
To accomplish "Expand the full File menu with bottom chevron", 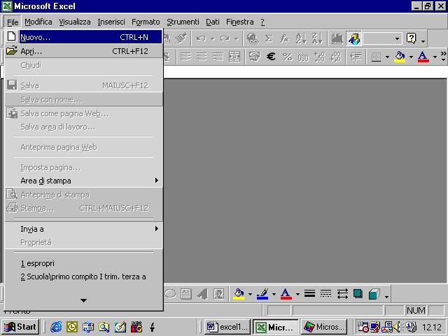I will click(x=84, y=300).
